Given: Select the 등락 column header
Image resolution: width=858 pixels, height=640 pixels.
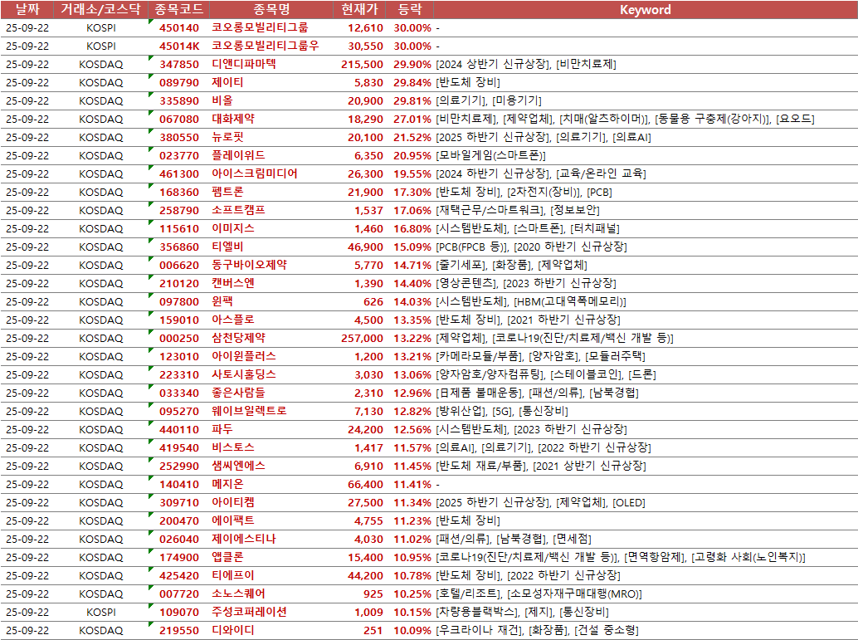Looking at the screenshot, I should coord(410,9).
